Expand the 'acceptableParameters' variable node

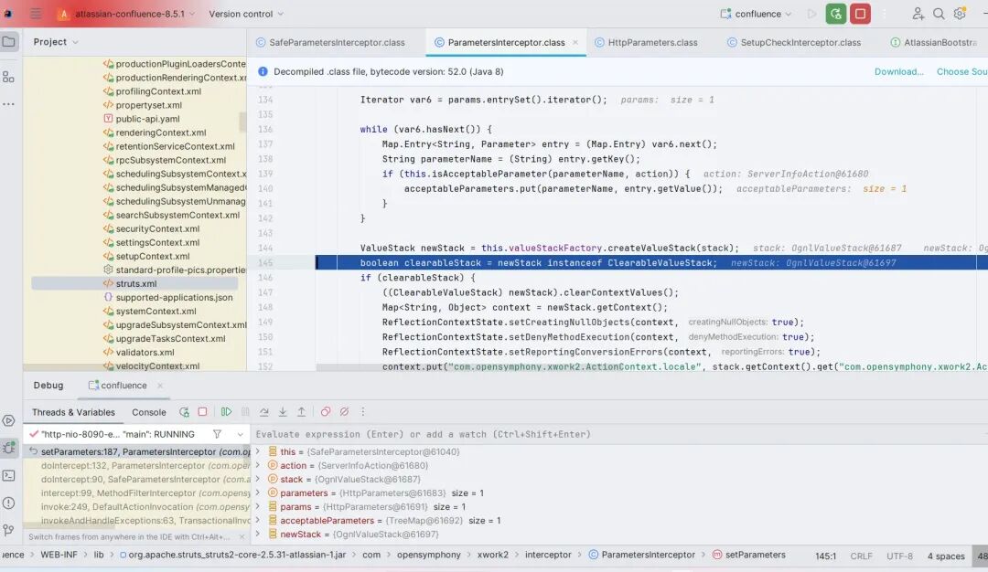tap(257, 521)
